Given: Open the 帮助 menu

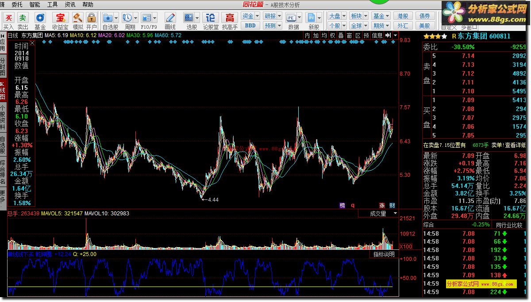Looking at the screenshot, I should (88, 4).
